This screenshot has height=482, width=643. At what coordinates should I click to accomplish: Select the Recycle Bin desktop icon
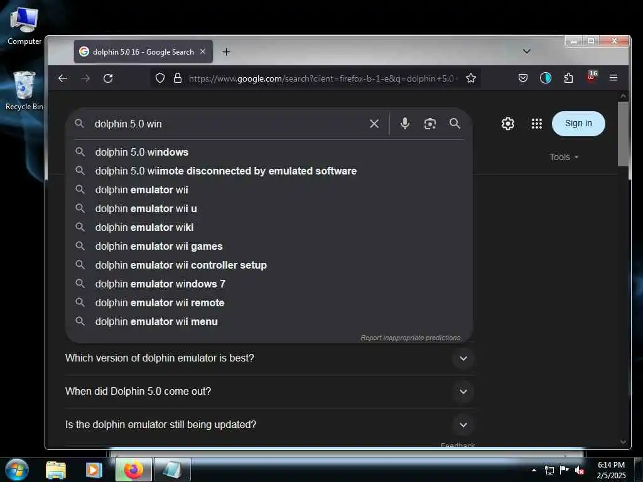pyautogui.click(x=24, y=91)
